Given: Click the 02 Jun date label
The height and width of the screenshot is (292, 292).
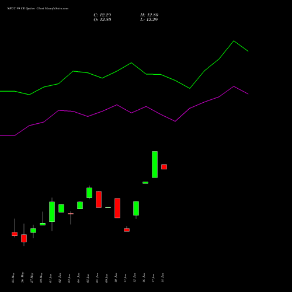Looking at the screenshot, I should click(x=60, y=278).
